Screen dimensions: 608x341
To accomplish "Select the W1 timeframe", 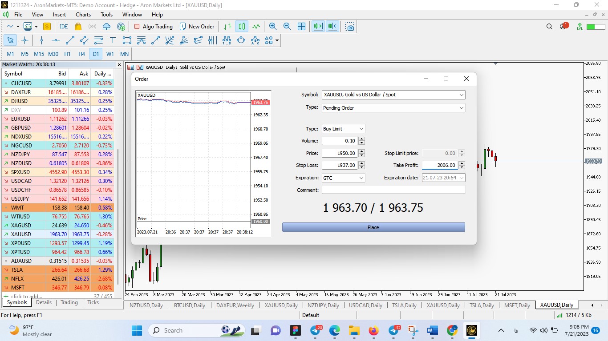I will click(x=110, y=54).
